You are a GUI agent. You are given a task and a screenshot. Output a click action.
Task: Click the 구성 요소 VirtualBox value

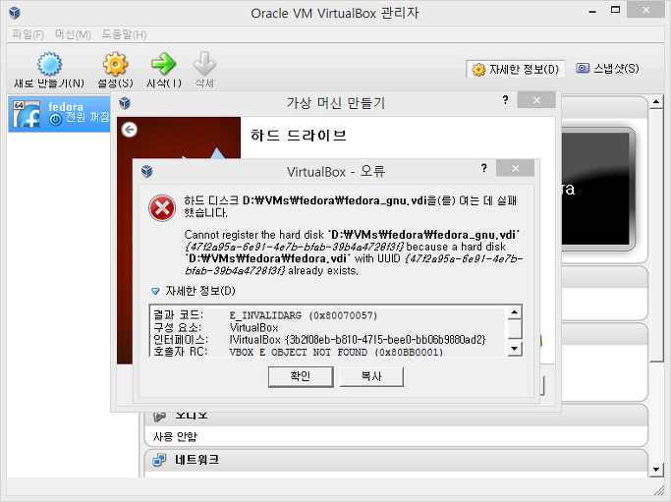pyautogui.click(x=254, y=328)
